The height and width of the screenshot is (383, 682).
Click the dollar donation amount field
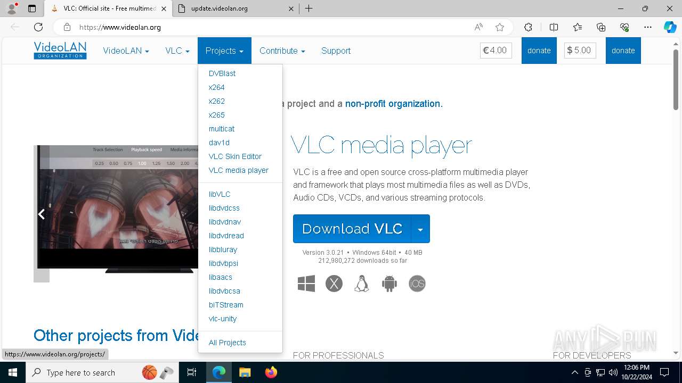click(x=580, y=51)
